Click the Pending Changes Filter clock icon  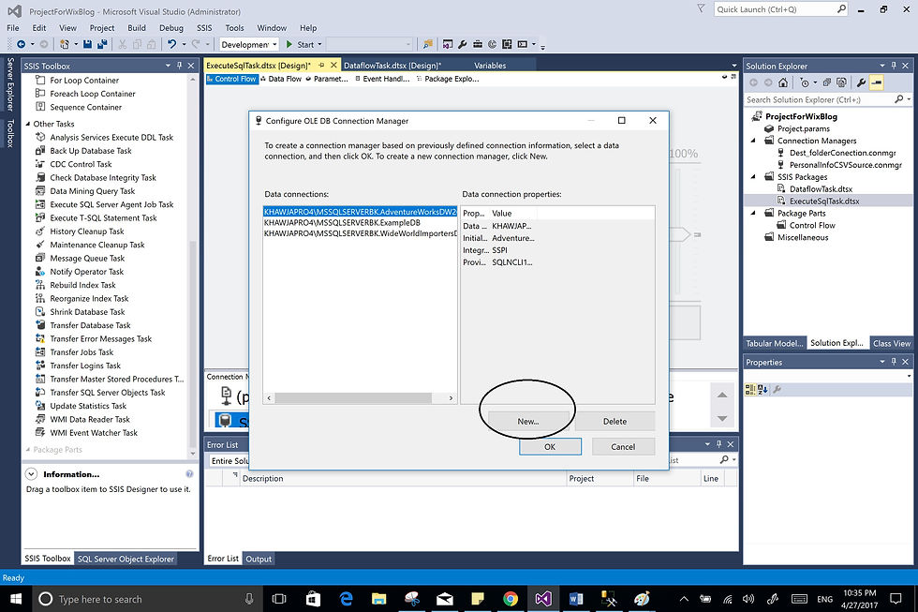coord(805,82)
